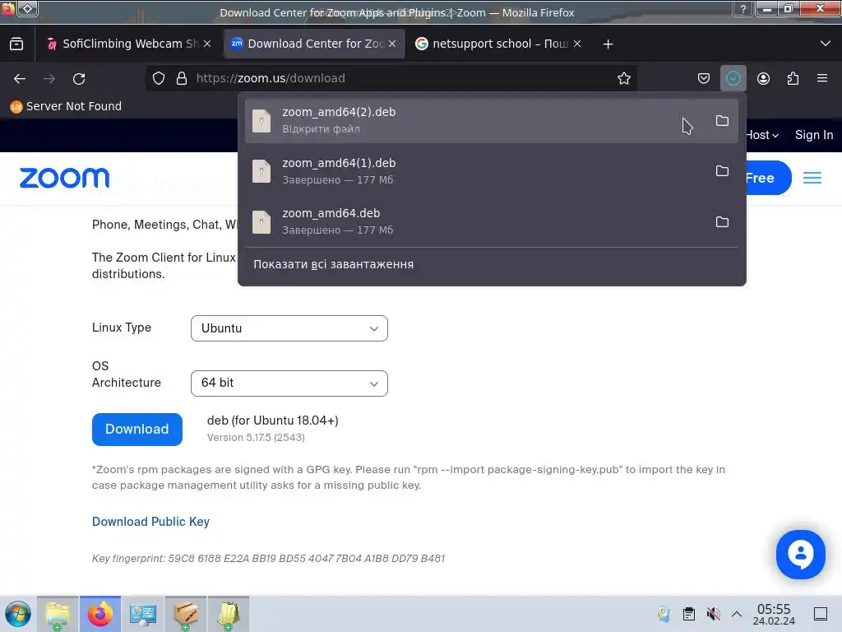Click the address bar URL
This screenshot has width=842, height=632.
coord(271,78)
